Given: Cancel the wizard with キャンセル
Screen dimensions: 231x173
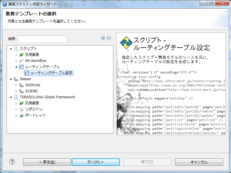Looking at the screenshot, I should 199,162.
